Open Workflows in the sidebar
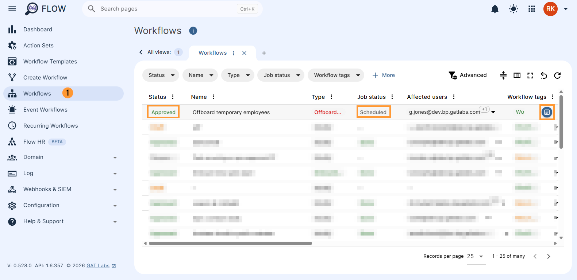 coord(64,93)
